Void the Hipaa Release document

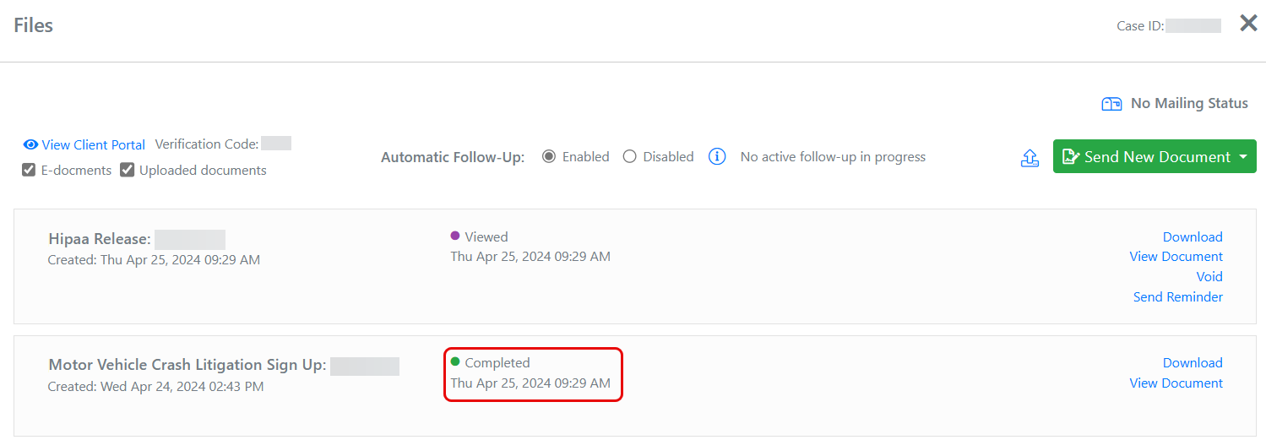click(1209, 277)
